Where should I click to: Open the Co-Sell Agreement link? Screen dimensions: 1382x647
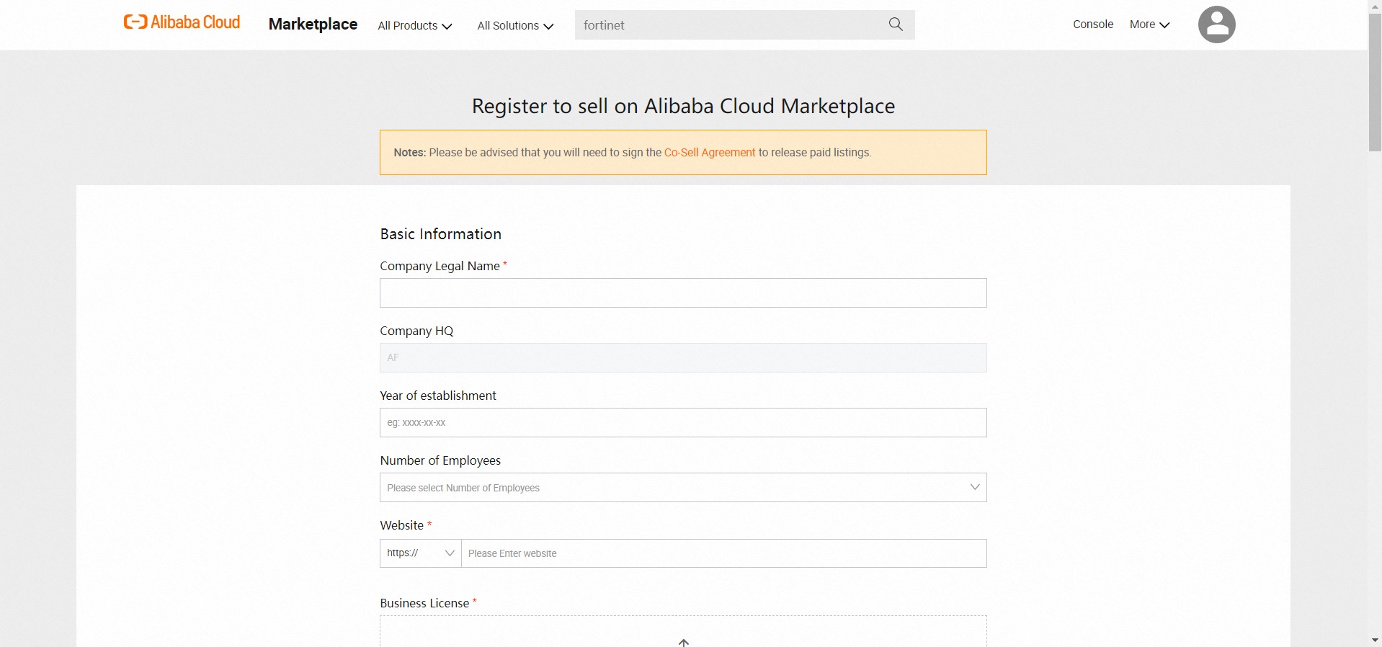pos(709,153)
